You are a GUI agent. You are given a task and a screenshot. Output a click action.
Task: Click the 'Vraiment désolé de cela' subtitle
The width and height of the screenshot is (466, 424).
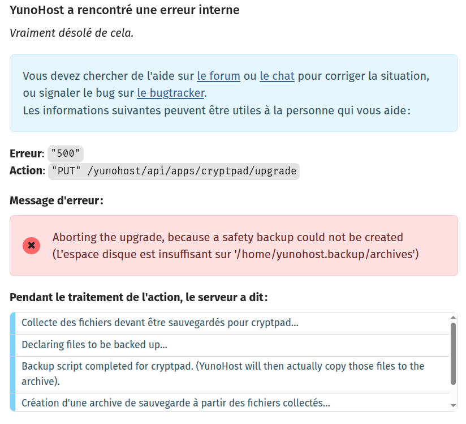[x=72, y=33]
